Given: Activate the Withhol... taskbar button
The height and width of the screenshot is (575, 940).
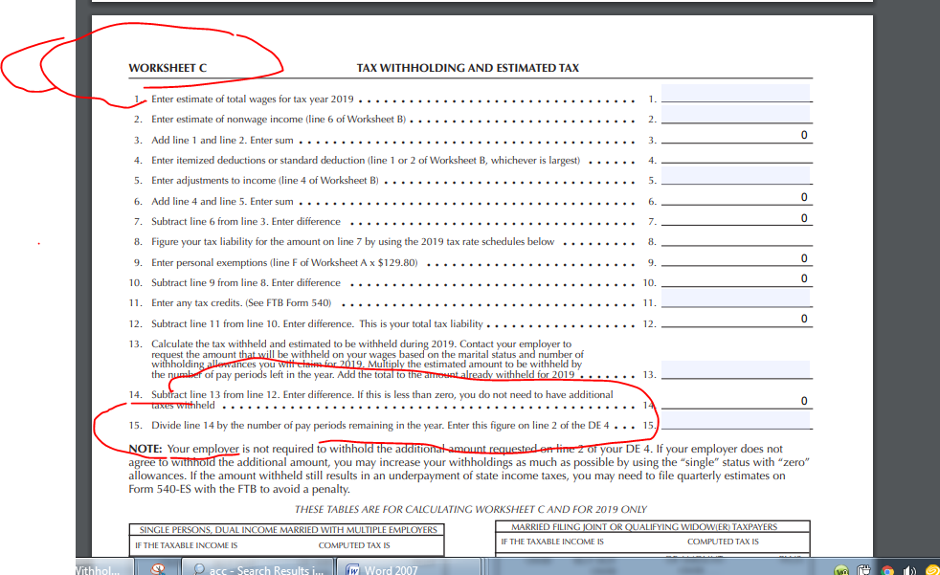Looking at the screenshot, I should 103,567.
